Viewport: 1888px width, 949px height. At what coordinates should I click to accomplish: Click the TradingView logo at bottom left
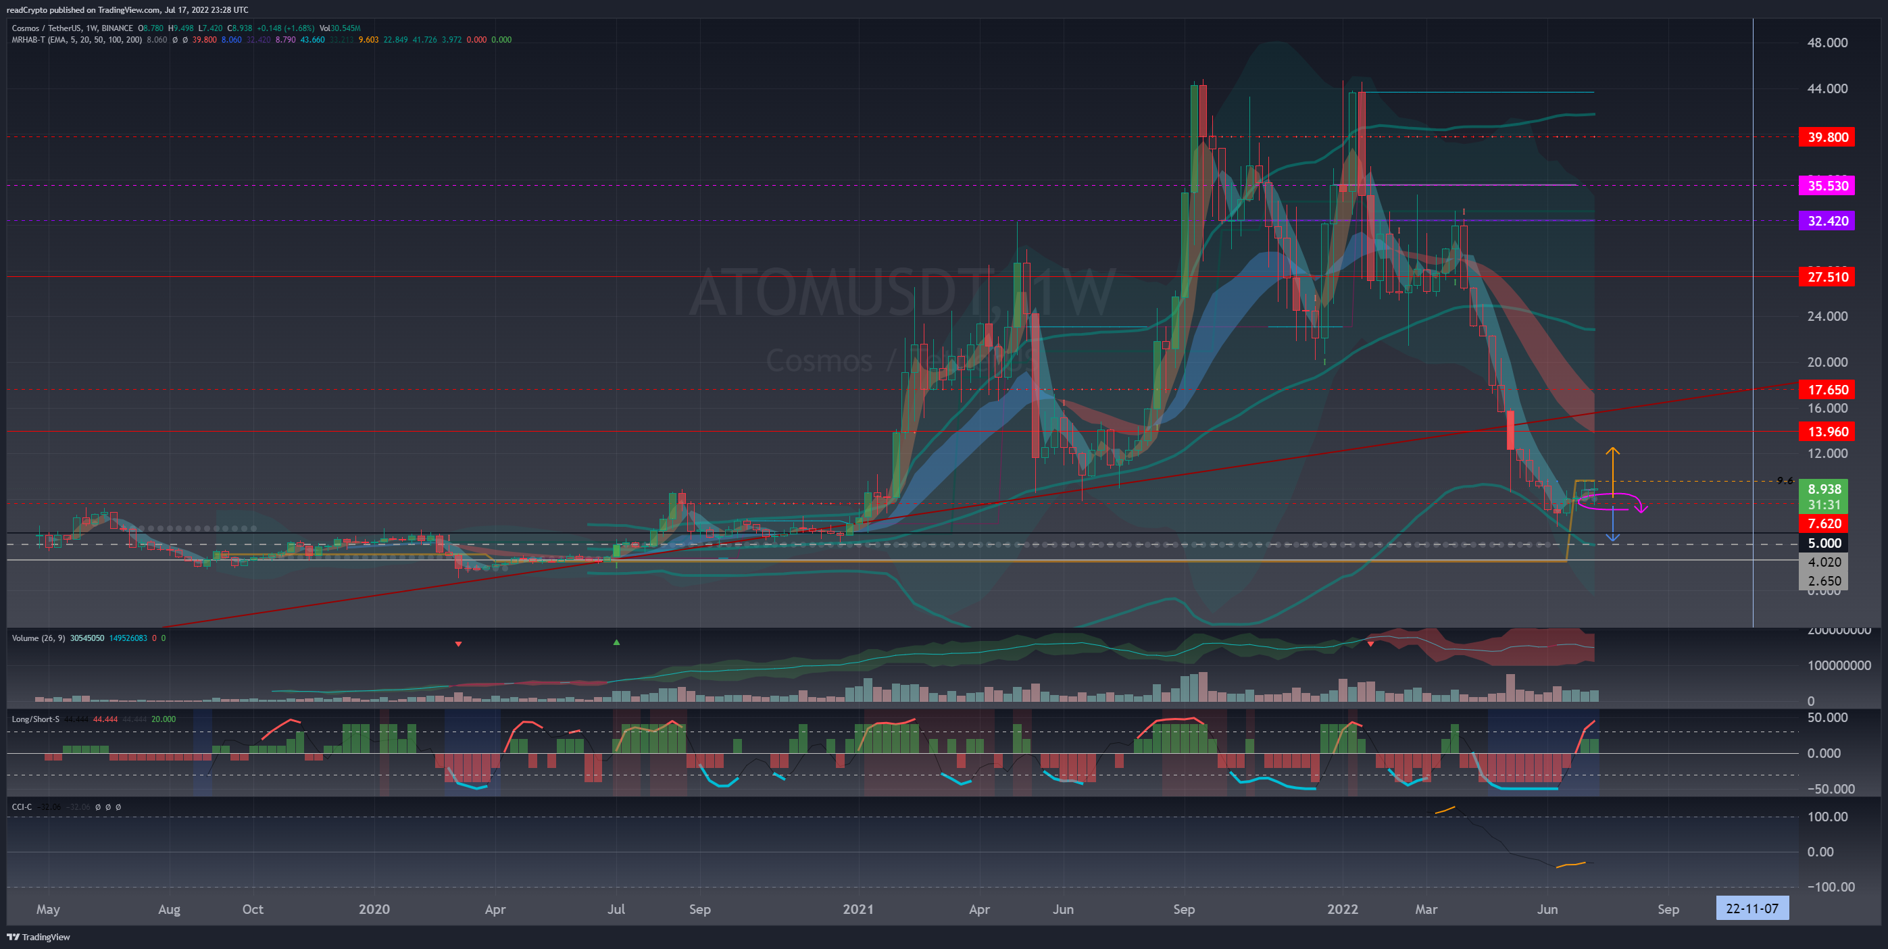pyautogui.click(x=38, y=937)
